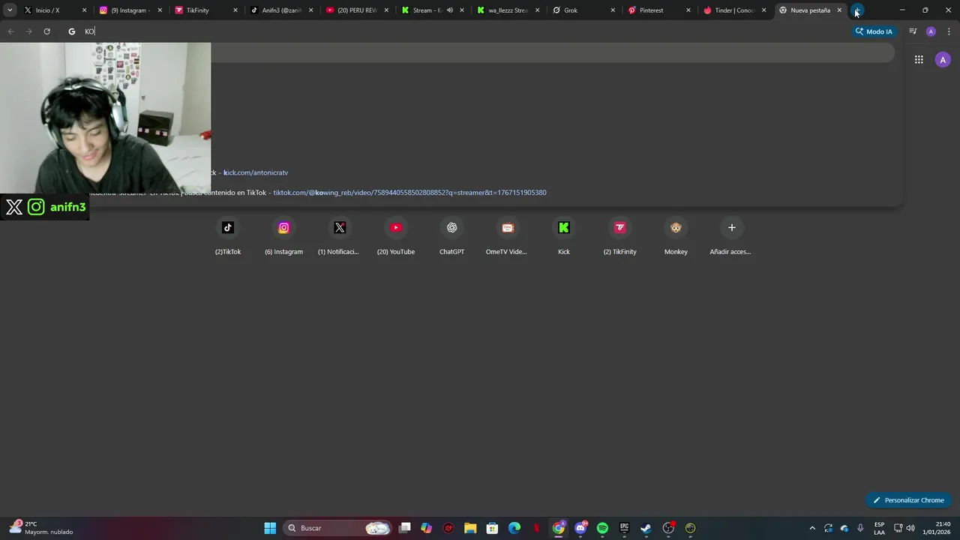
Task: Mute the Stream Kick tab audio icon
Action: click(x=449, y=10)
